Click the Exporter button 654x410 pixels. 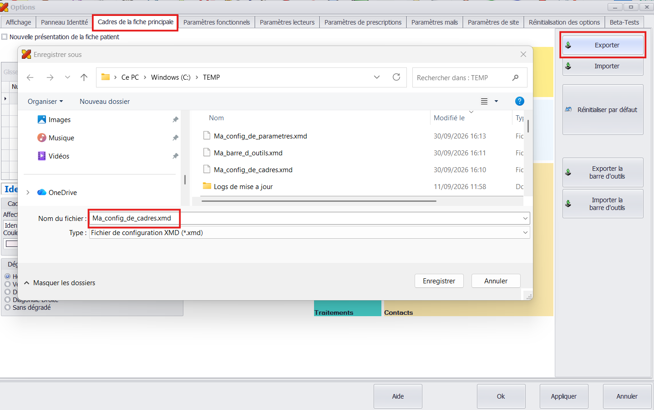(x=603, y=45)
